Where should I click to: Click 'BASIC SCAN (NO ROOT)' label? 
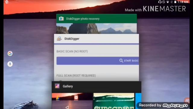(x=72, y=51)
